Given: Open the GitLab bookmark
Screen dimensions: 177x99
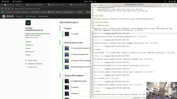Looking at the screenshot, I should coord(59,12).
